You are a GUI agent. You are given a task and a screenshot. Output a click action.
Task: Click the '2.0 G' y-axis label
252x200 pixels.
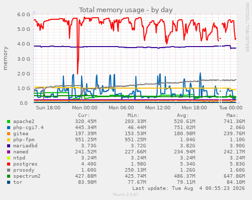pos(24,73)
